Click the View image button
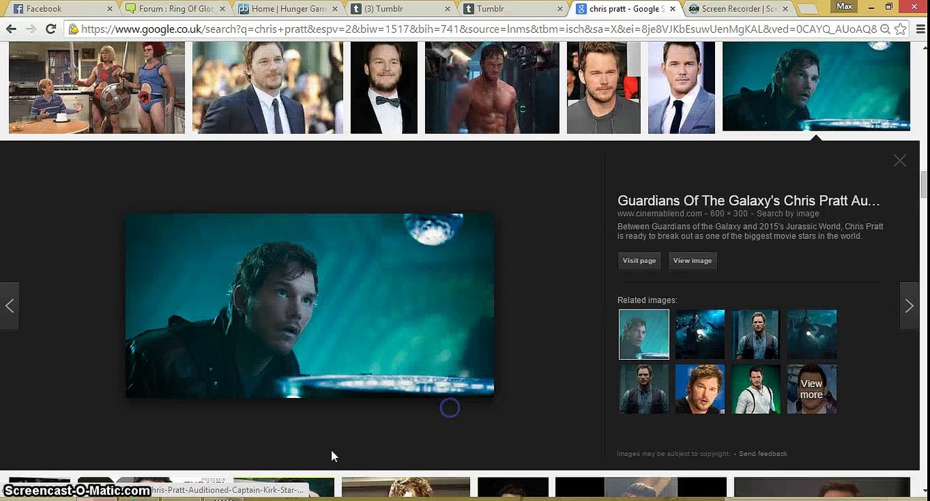This screenshot has height=501, width=930. (x=692, y=260)
